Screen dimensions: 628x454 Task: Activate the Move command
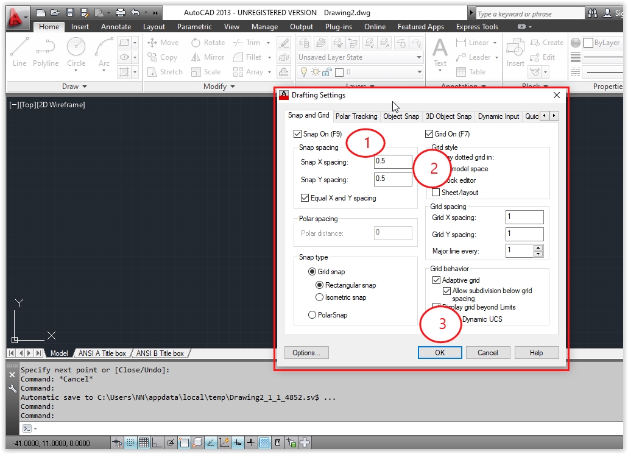[x=163, y=43]
